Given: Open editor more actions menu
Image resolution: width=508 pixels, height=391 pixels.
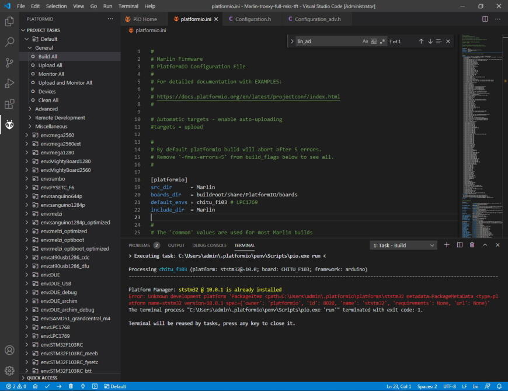Looking at the screenshot, I should click(497, 19).
